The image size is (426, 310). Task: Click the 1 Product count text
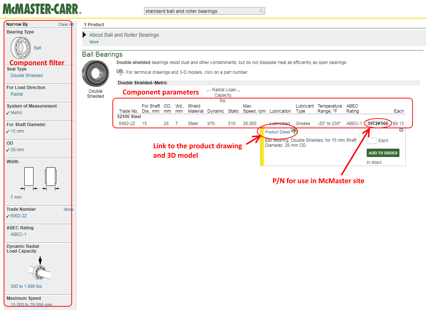point(94,25)
